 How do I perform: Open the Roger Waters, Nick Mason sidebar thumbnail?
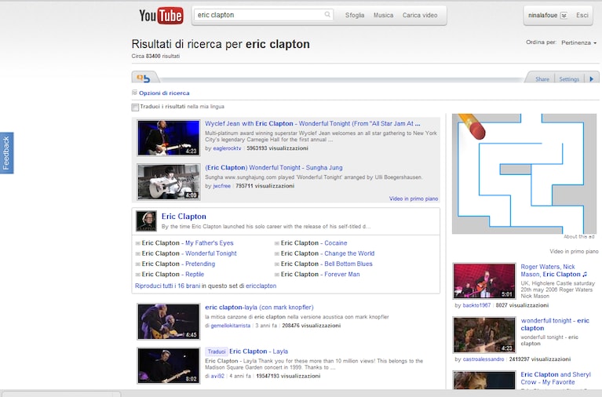pyautogui.click(x=483, y=281)
